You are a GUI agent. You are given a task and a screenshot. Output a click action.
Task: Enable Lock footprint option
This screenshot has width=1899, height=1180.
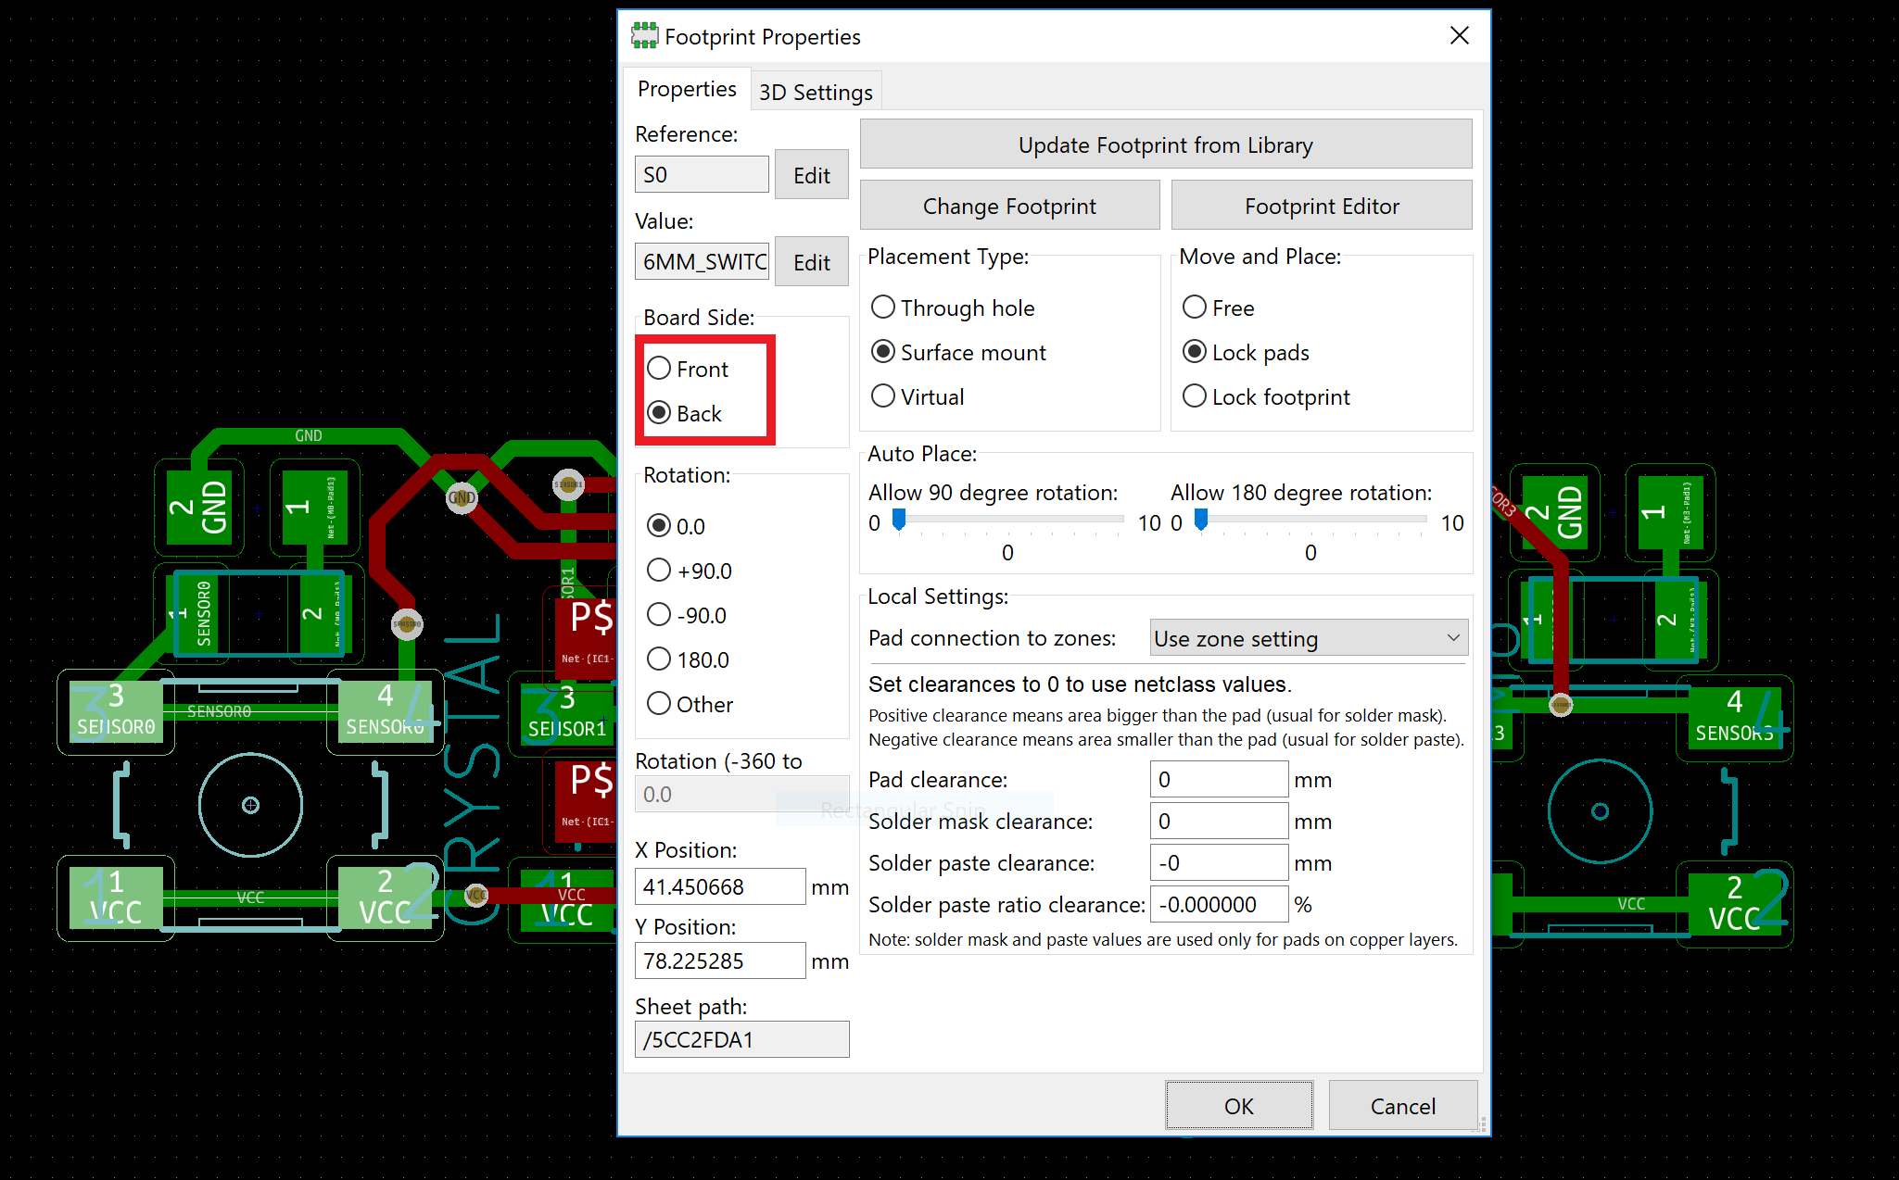coord(1196,396)
